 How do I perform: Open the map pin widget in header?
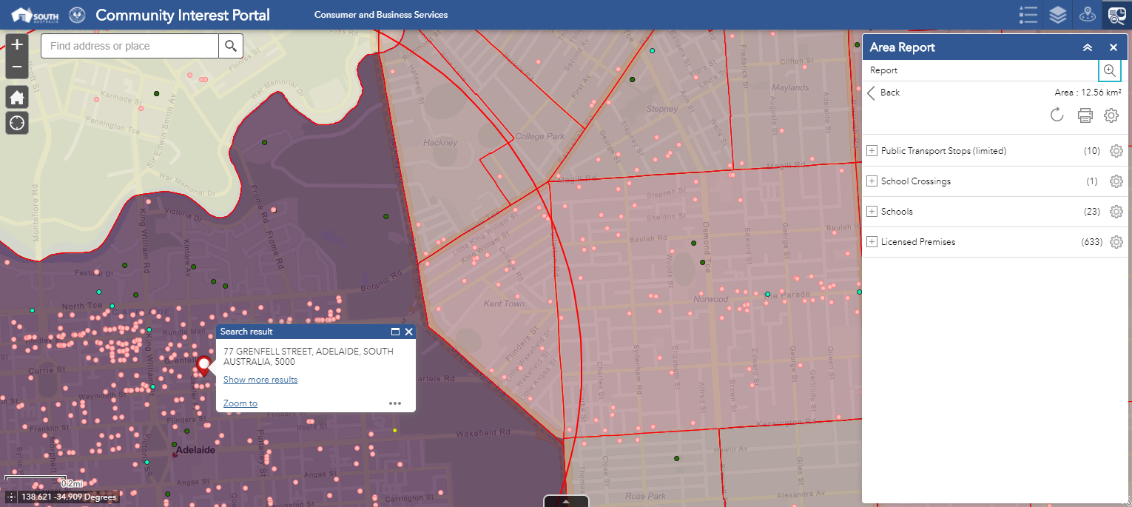[x=1088, y=15]
